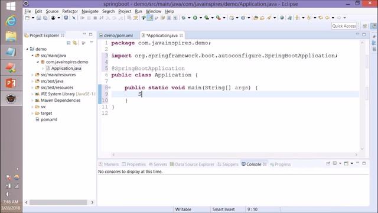Click the Writable status bar entry

183,209
